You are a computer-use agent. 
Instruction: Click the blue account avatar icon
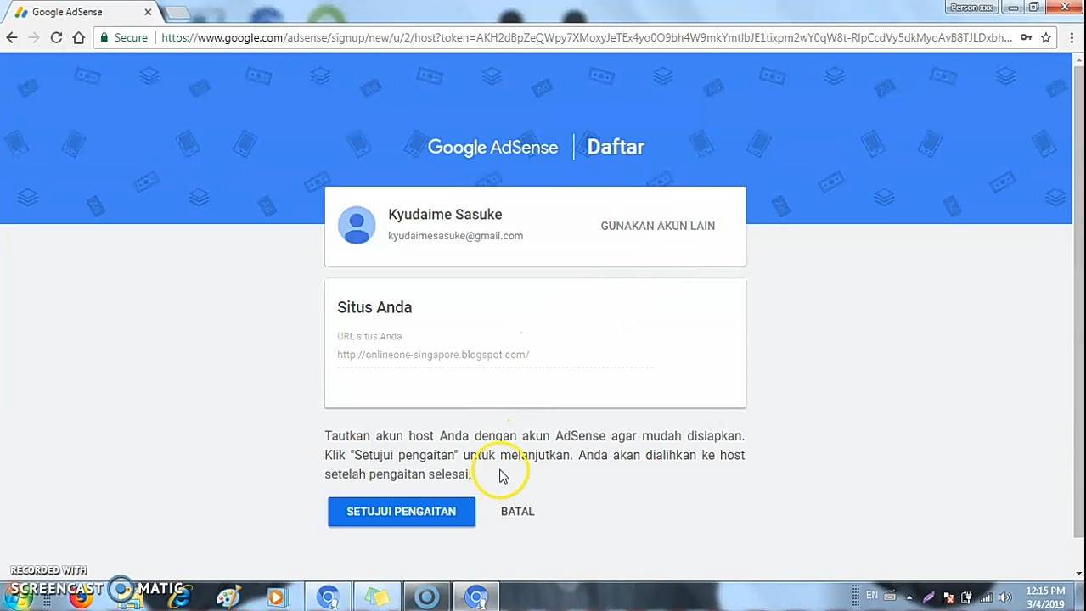point(357,225)
